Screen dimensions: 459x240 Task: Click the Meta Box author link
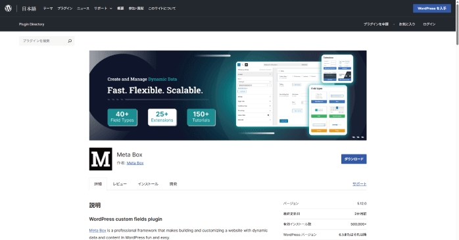[135, 163]
